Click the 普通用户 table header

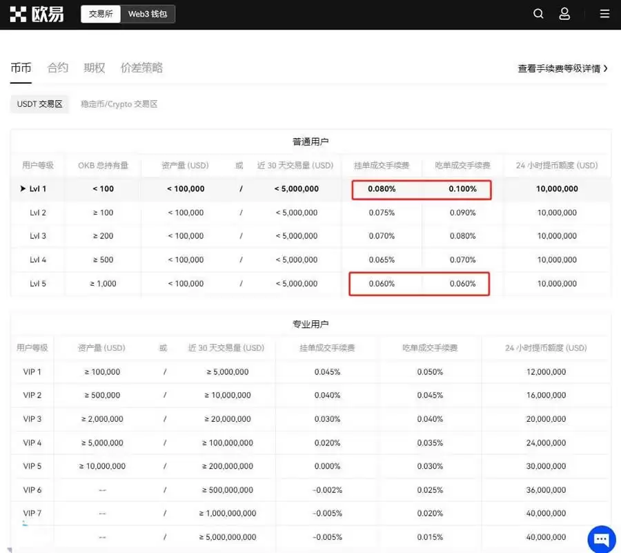[x=310, y=142]
